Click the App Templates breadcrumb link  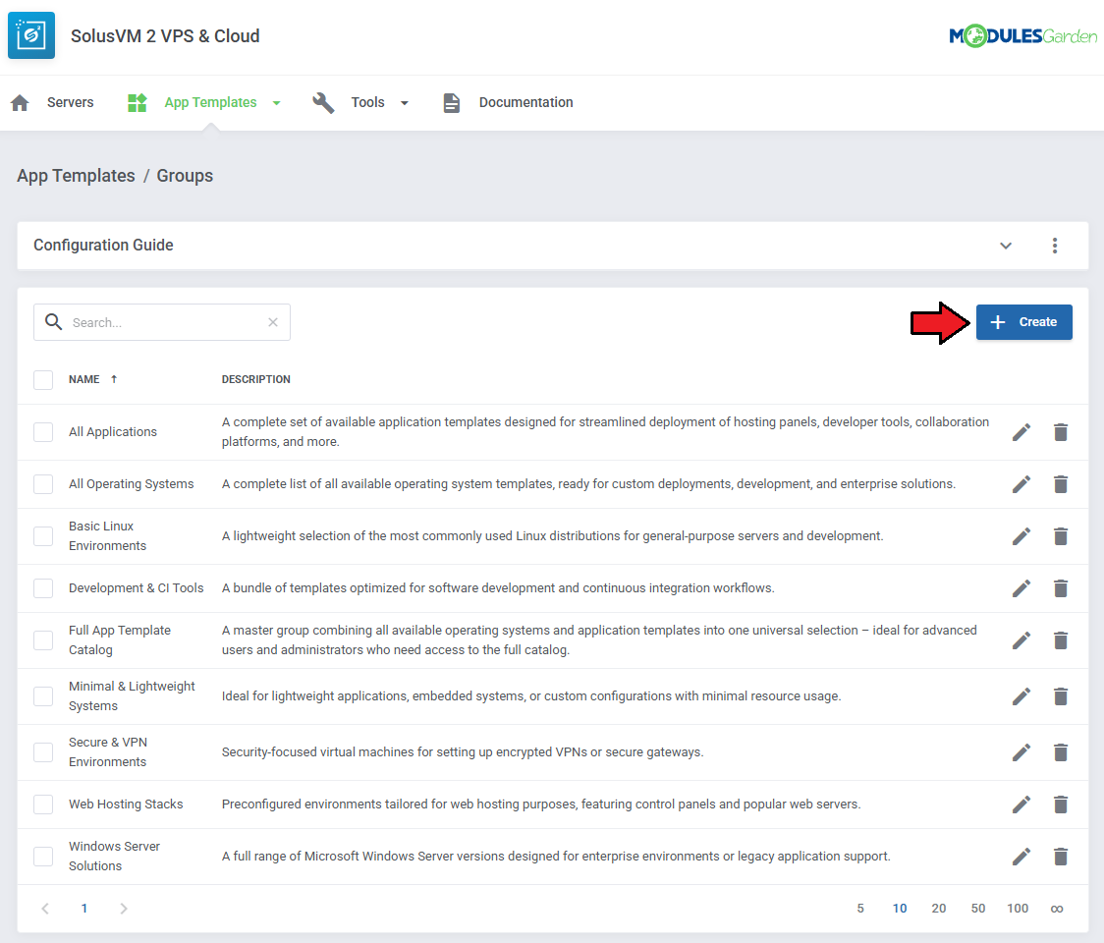click(x=76, y=176)
